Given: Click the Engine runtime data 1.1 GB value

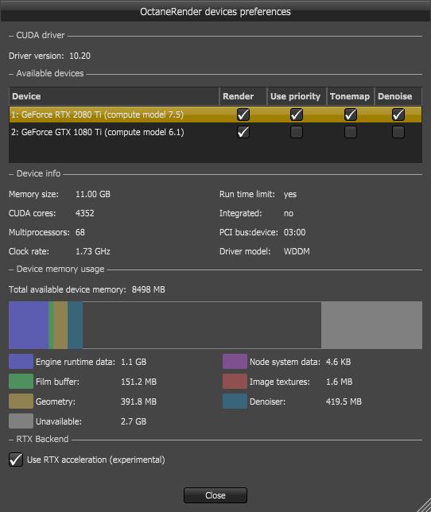Looking at the screenshot, I should click(x=134, y=362).
